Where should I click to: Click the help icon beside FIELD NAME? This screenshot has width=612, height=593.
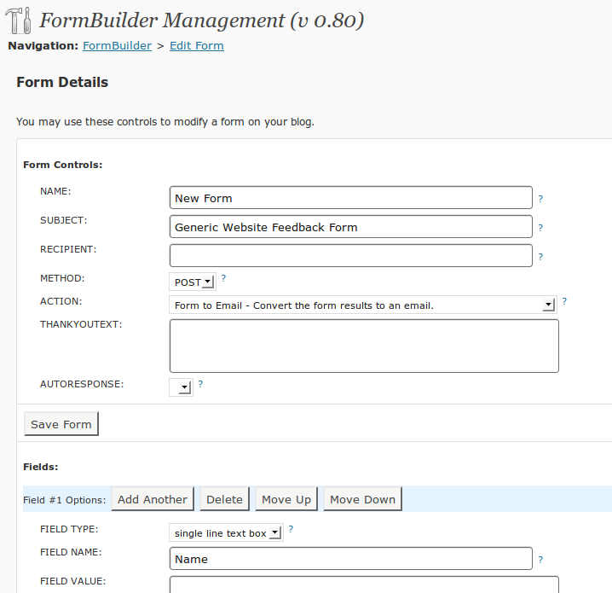pos(540,560)
